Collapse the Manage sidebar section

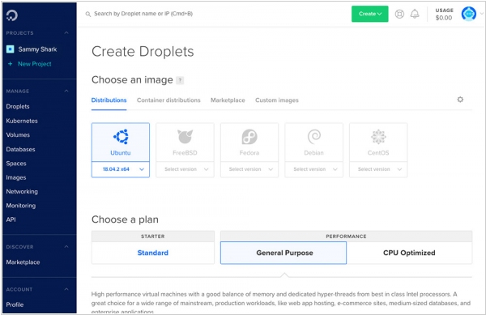66,91
